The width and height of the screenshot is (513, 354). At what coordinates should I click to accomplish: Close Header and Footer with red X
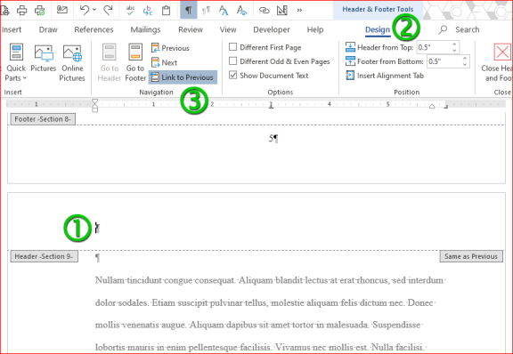pyautogui.click(x=502, y=52)
